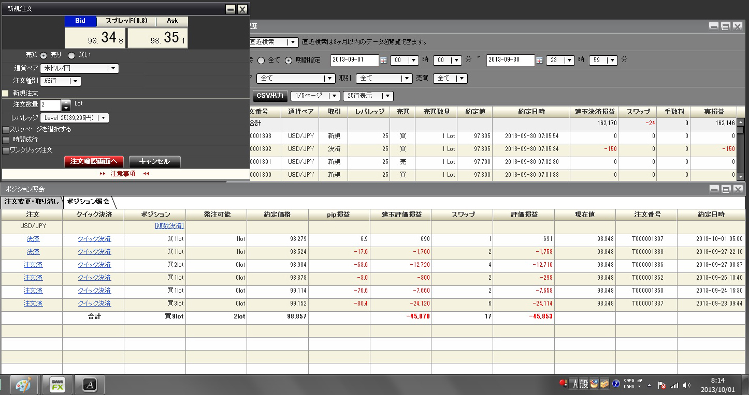Image resolution: width=749 pixels, height=395 pixels.
Task: Enable the 時間成行 checkbox
Action: click(6, 140)
